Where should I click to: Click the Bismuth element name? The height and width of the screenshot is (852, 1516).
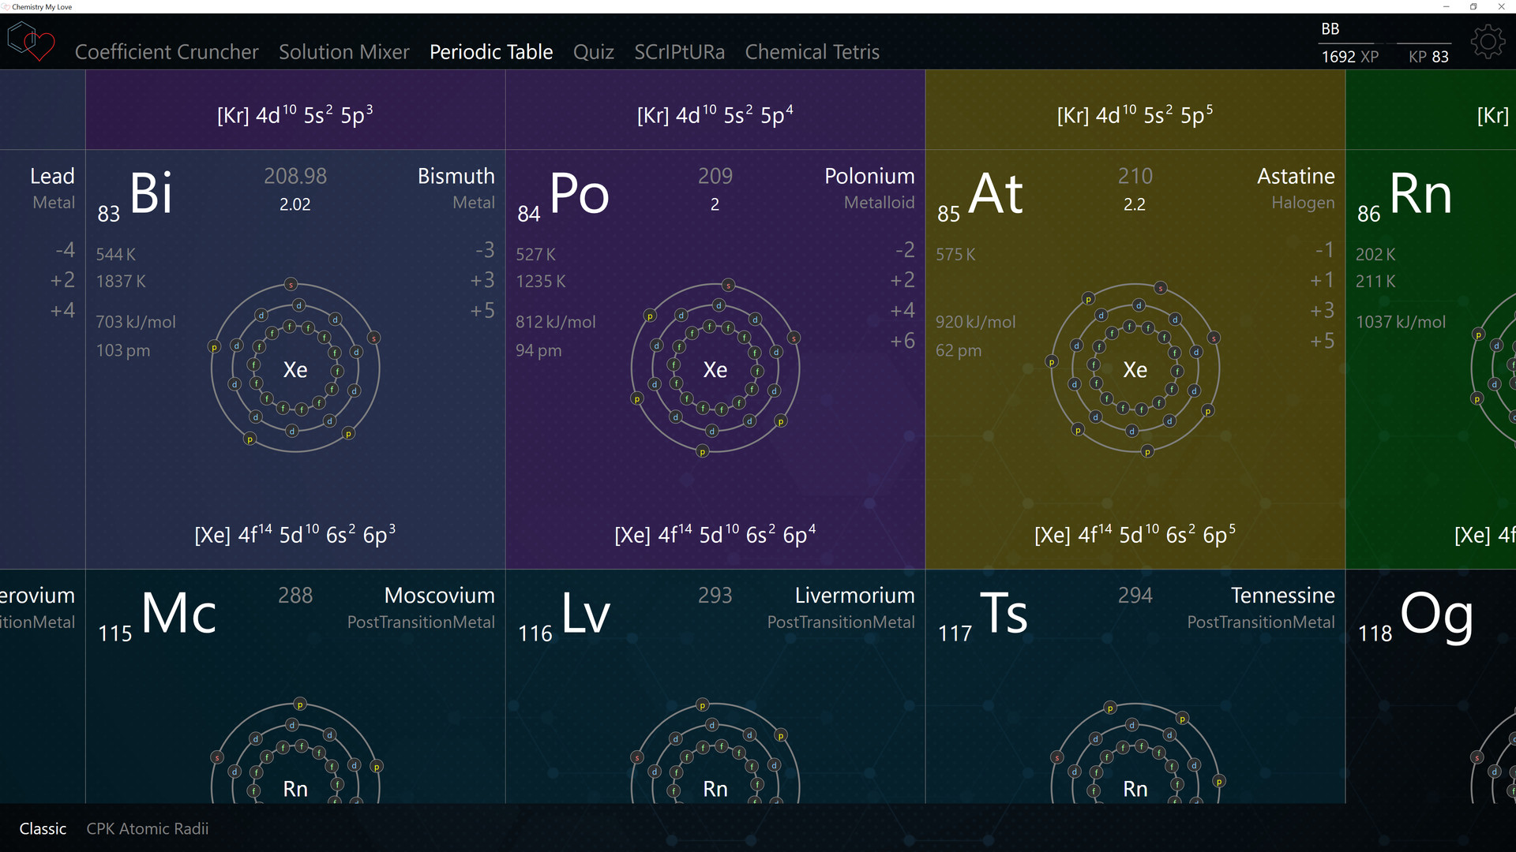pyautogui.click(x=456, y=176)
